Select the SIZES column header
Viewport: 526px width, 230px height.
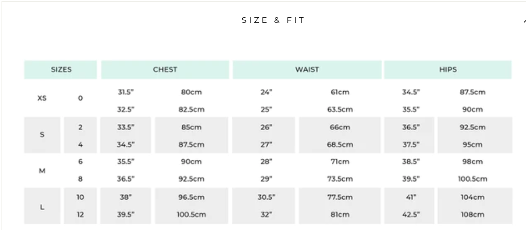point(61,69)
